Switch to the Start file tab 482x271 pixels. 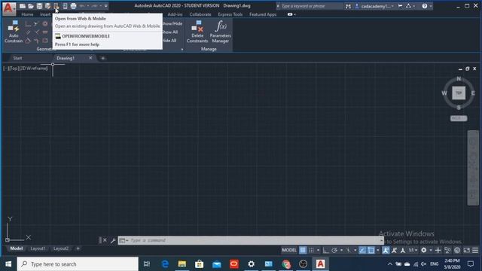coord(17,58)
